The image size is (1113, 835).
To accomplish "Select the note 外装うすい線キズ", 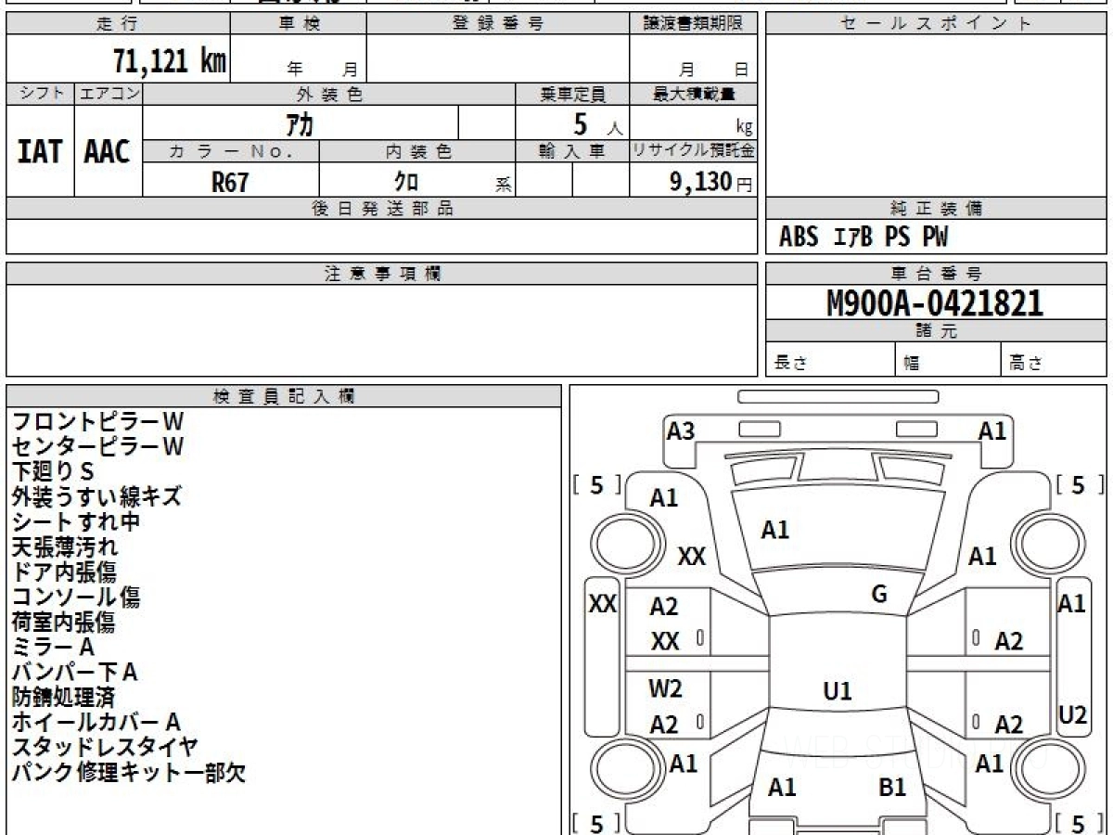I will point(96,496).
